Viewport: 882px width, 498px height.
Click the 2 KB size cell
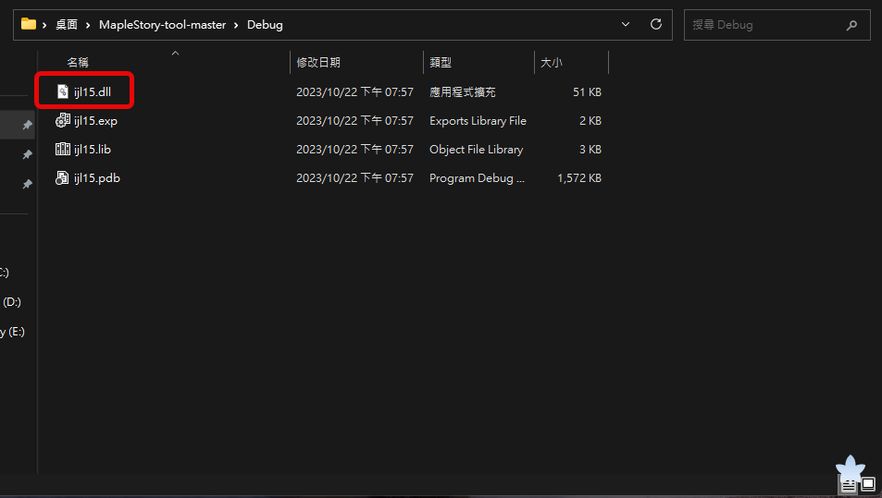(590, 120)
